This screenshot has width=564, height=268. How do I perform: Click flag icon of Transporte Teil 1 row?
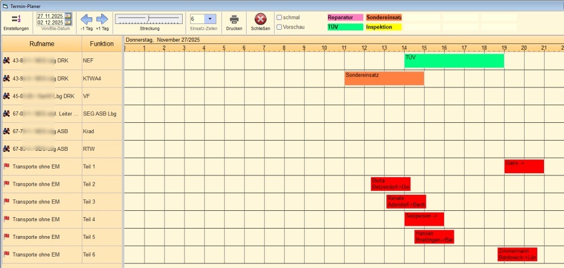pyautogui.click(x=7, y=167)
